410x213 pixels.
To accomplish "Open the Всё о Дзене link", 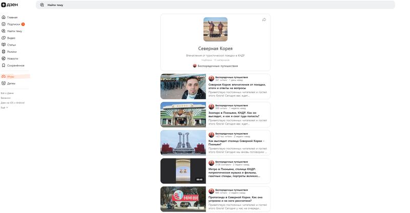I will click(x=7, y=93).
